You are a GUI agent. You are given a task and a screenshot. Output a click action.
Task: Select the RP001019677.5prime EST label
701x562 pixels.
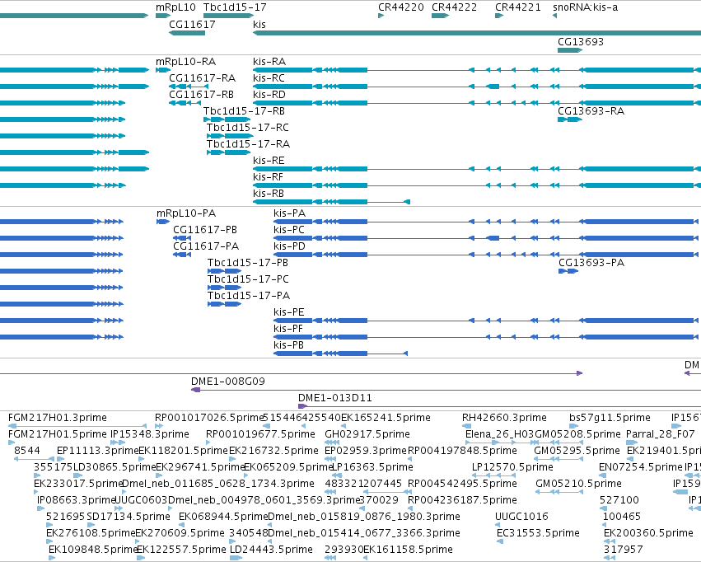coord(260,434)
